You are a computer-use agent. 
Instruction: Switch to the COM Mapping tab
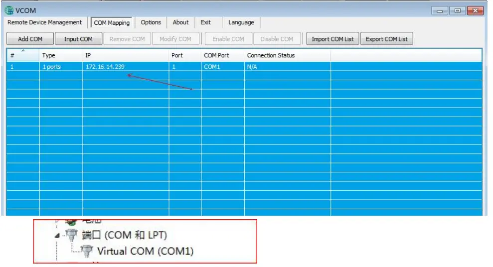click(112, 22)
